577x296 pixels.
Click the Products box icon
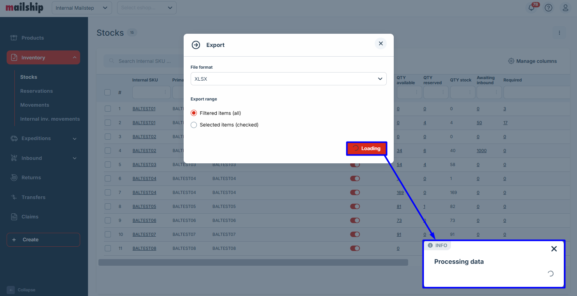click(14, 38)
